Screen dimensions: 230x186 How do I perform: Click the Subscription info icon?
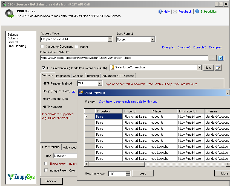197,11
